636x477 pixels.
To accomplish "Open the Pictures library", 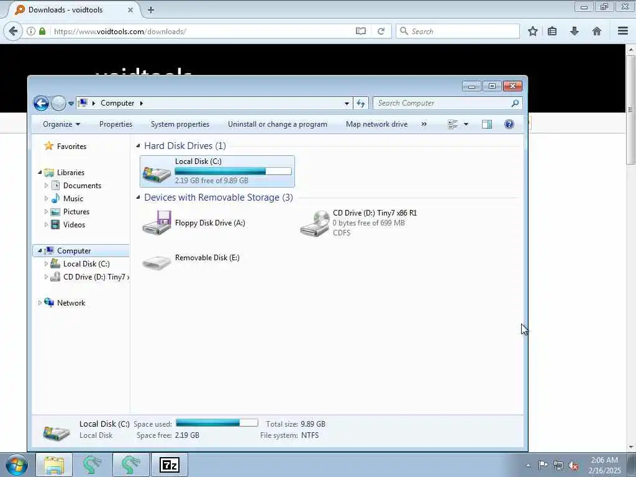I will coord(76,211).
